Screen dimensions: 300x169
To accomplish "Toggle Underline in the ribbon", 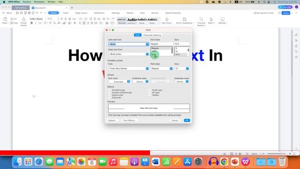I will 39,23.
